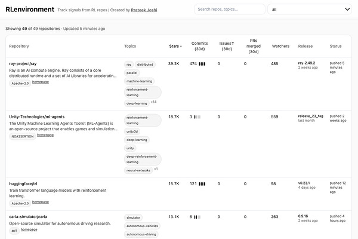This screenshot has height=239, width=358.
Task: Click ml-agents stars count 18.7K
Action: click(174, 117)
